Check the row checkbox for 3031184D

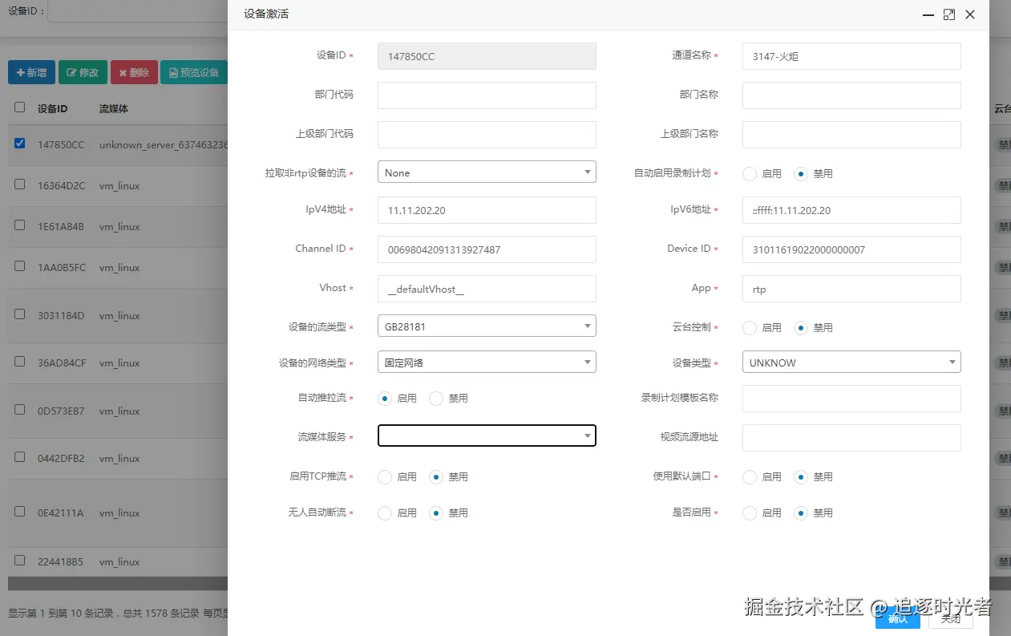click(20, 314)
